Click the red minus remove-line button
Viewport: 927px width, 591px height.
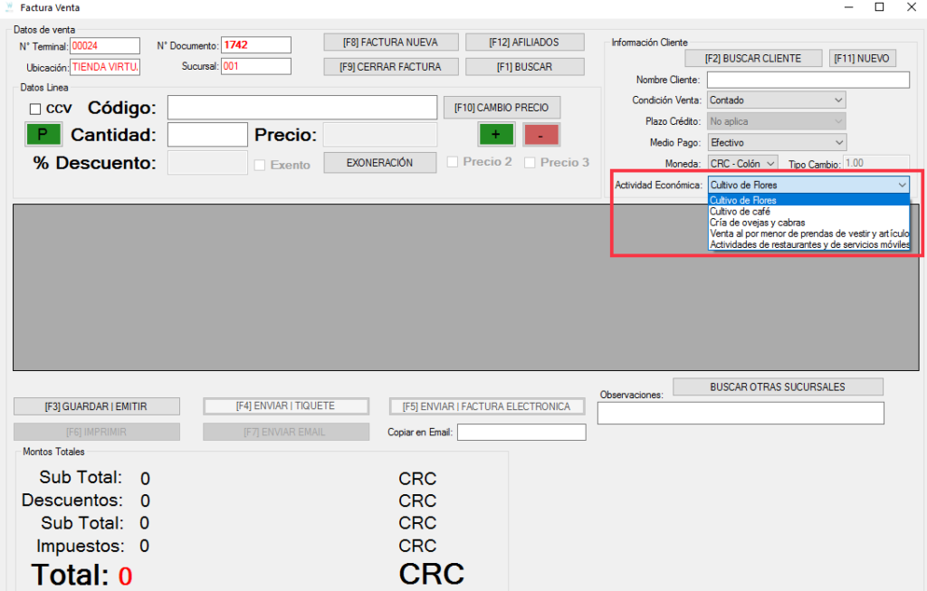541,135
